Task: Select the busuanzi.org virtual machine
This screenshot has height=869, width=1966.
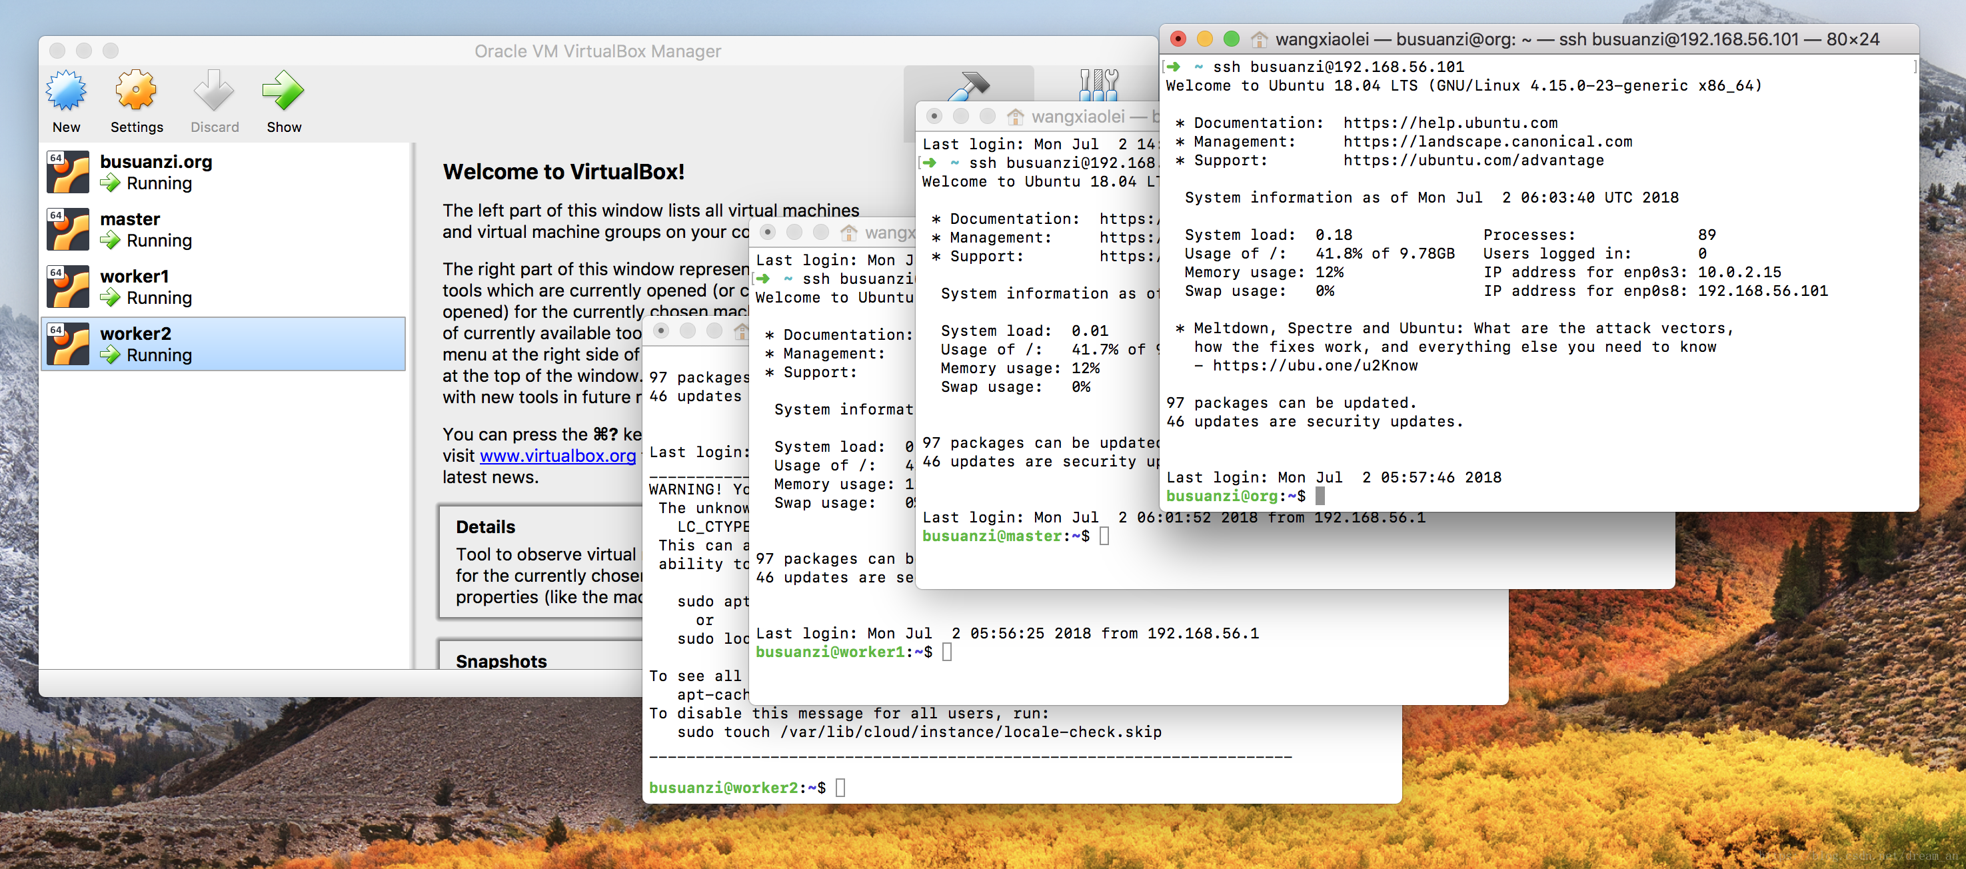Action: 223,173
